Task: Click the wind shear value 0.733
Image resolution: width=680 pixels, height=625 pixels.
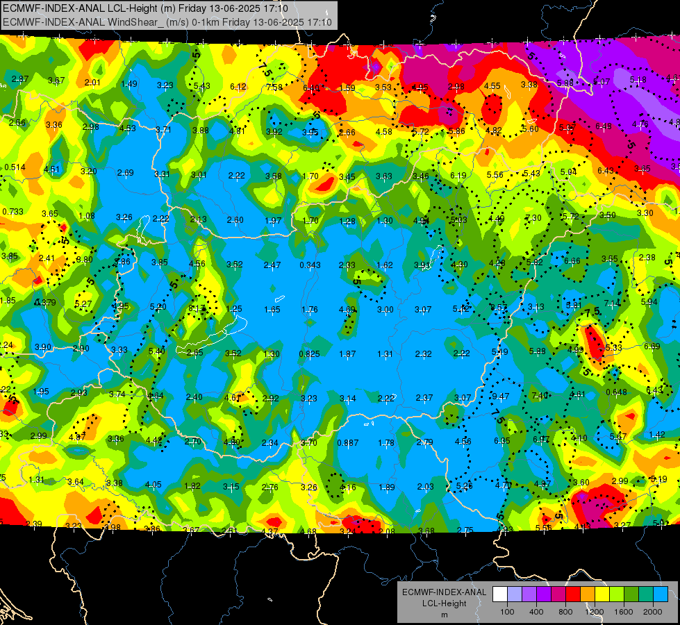Action: click(13, 211)
